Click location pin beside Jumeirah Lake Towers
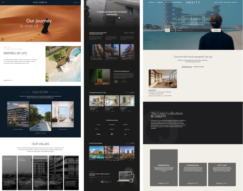Viewport: 243px width, 191px height. pyautogui.click(x=149, y=94)
